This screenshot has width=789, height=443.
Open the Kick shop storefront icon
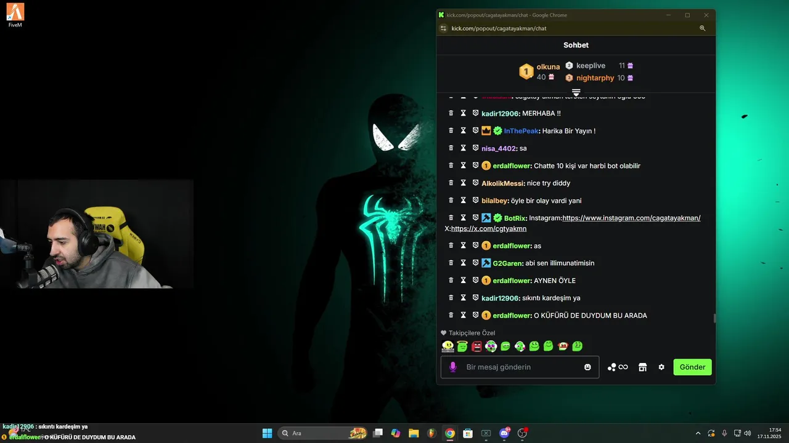coord(642,367)
